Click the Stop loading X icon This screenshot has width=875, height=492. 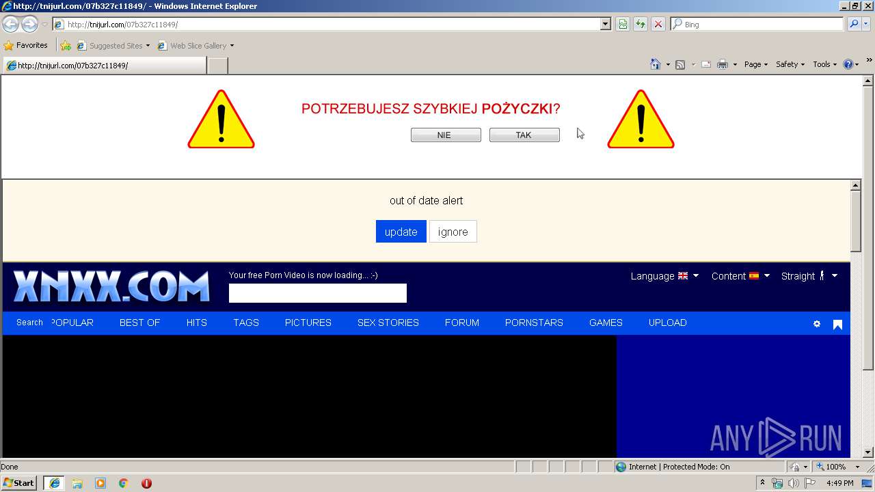point(658,24)
